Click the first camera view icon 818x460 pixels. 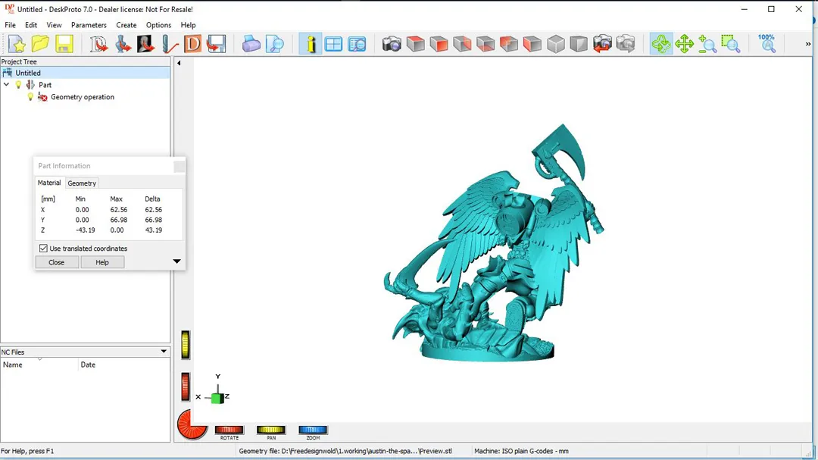(x=392, y=44)
